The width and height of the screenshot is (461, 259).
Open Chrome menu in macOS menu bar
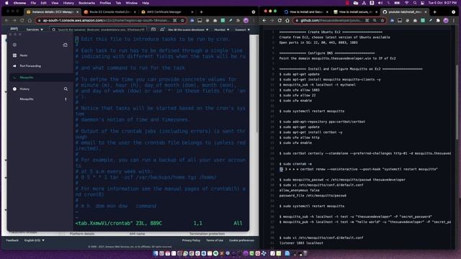click(19, 3)
